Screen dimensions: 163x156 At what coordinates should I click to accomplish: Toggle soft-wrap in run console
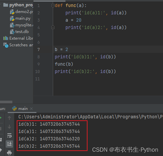pyautogui.click(x=9, y=136)
